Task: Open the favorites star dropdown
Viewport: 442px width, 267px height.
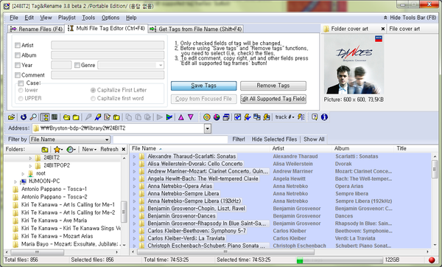Action: point(58,149)
